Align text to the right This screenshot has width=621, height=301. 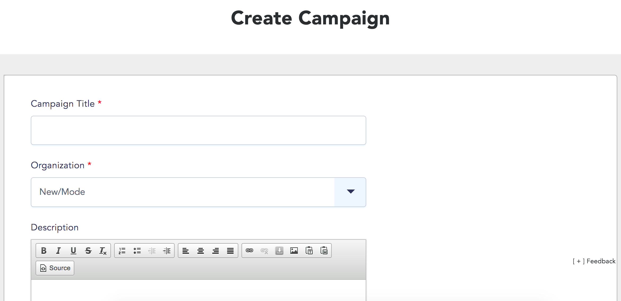tap(215, 251)
